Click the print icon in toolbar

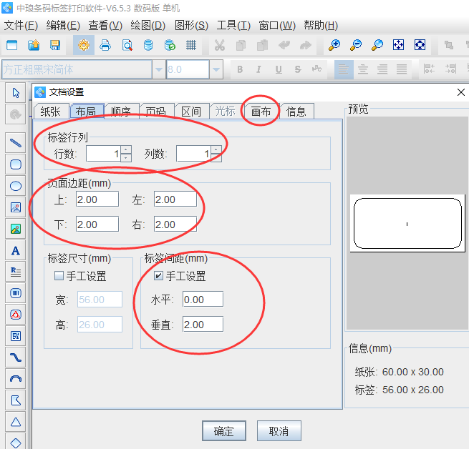click(x=105, y=45)
